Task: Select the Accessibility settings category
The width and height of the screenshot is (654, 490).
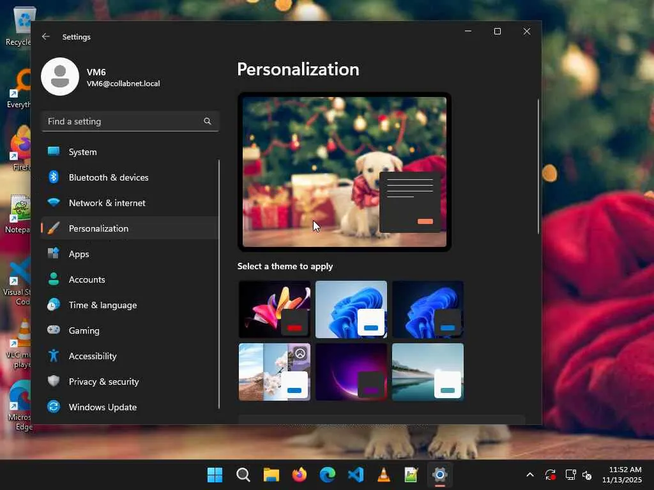Action: tap(93, 356)
